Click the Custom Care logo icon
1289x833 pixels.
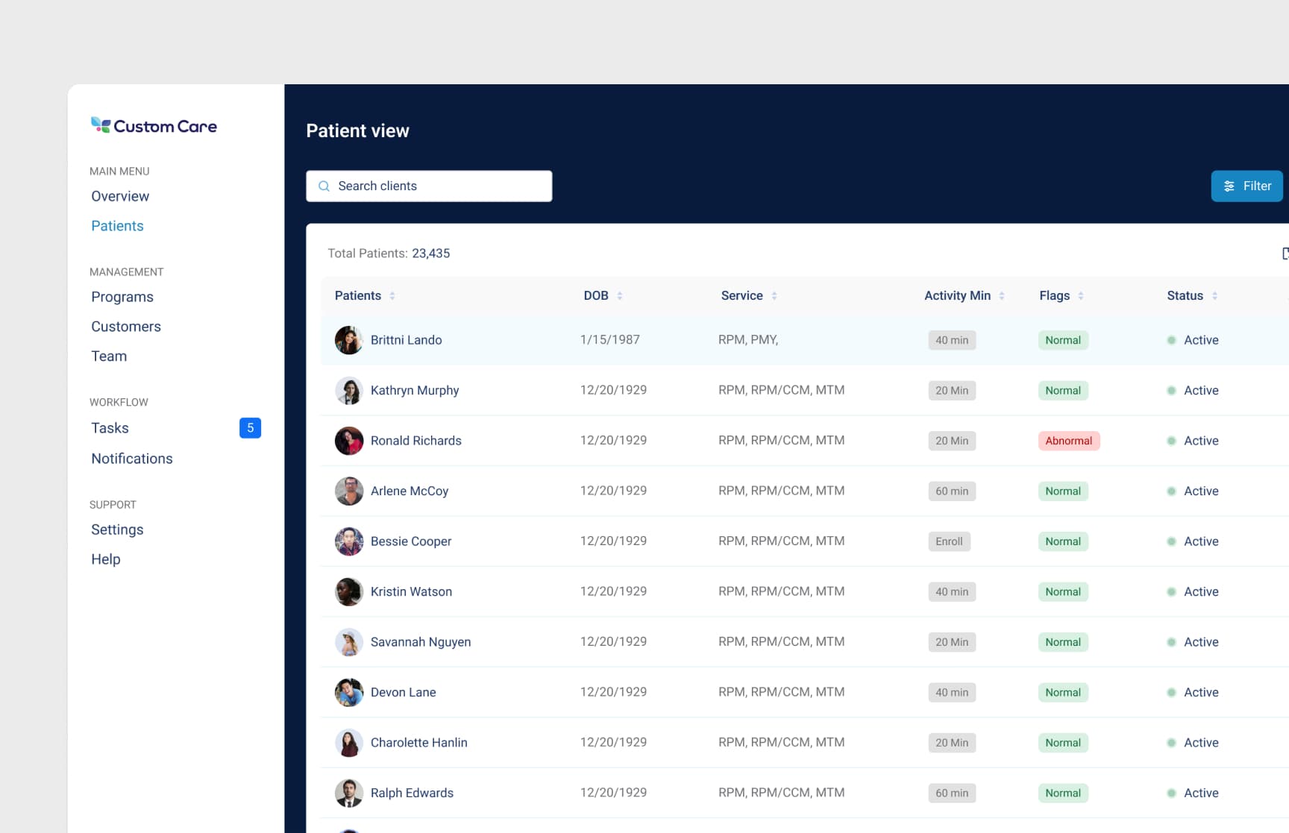(99, 125)
